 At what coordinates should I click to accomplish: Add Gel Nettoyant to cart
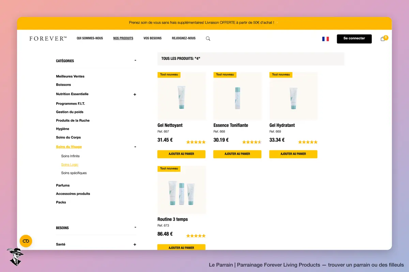[x=181, y=154]
